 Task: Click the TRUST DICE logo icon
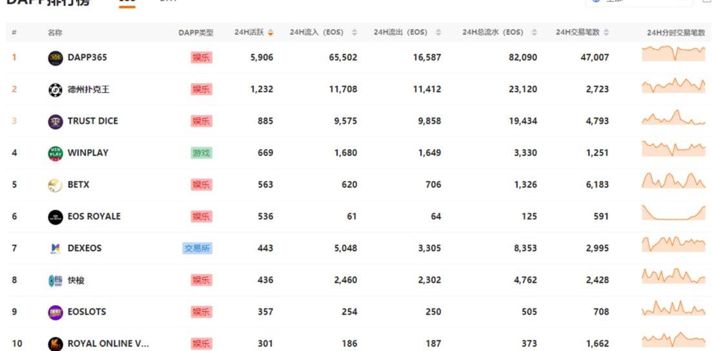click(56, 121)
